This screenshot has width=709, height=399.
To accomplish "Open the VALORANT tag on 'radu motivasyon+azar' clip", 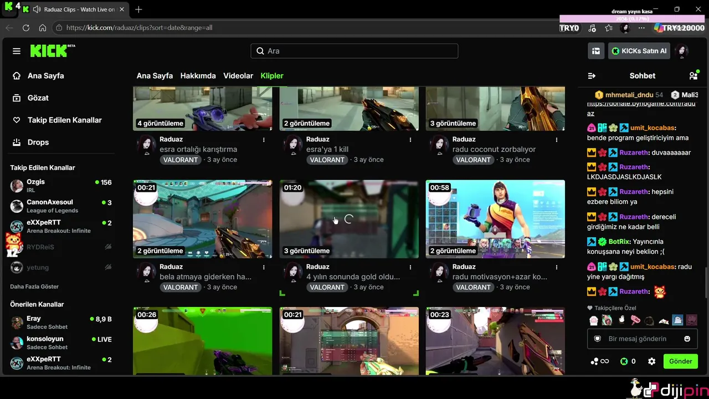I will click(x=474, y=287).
